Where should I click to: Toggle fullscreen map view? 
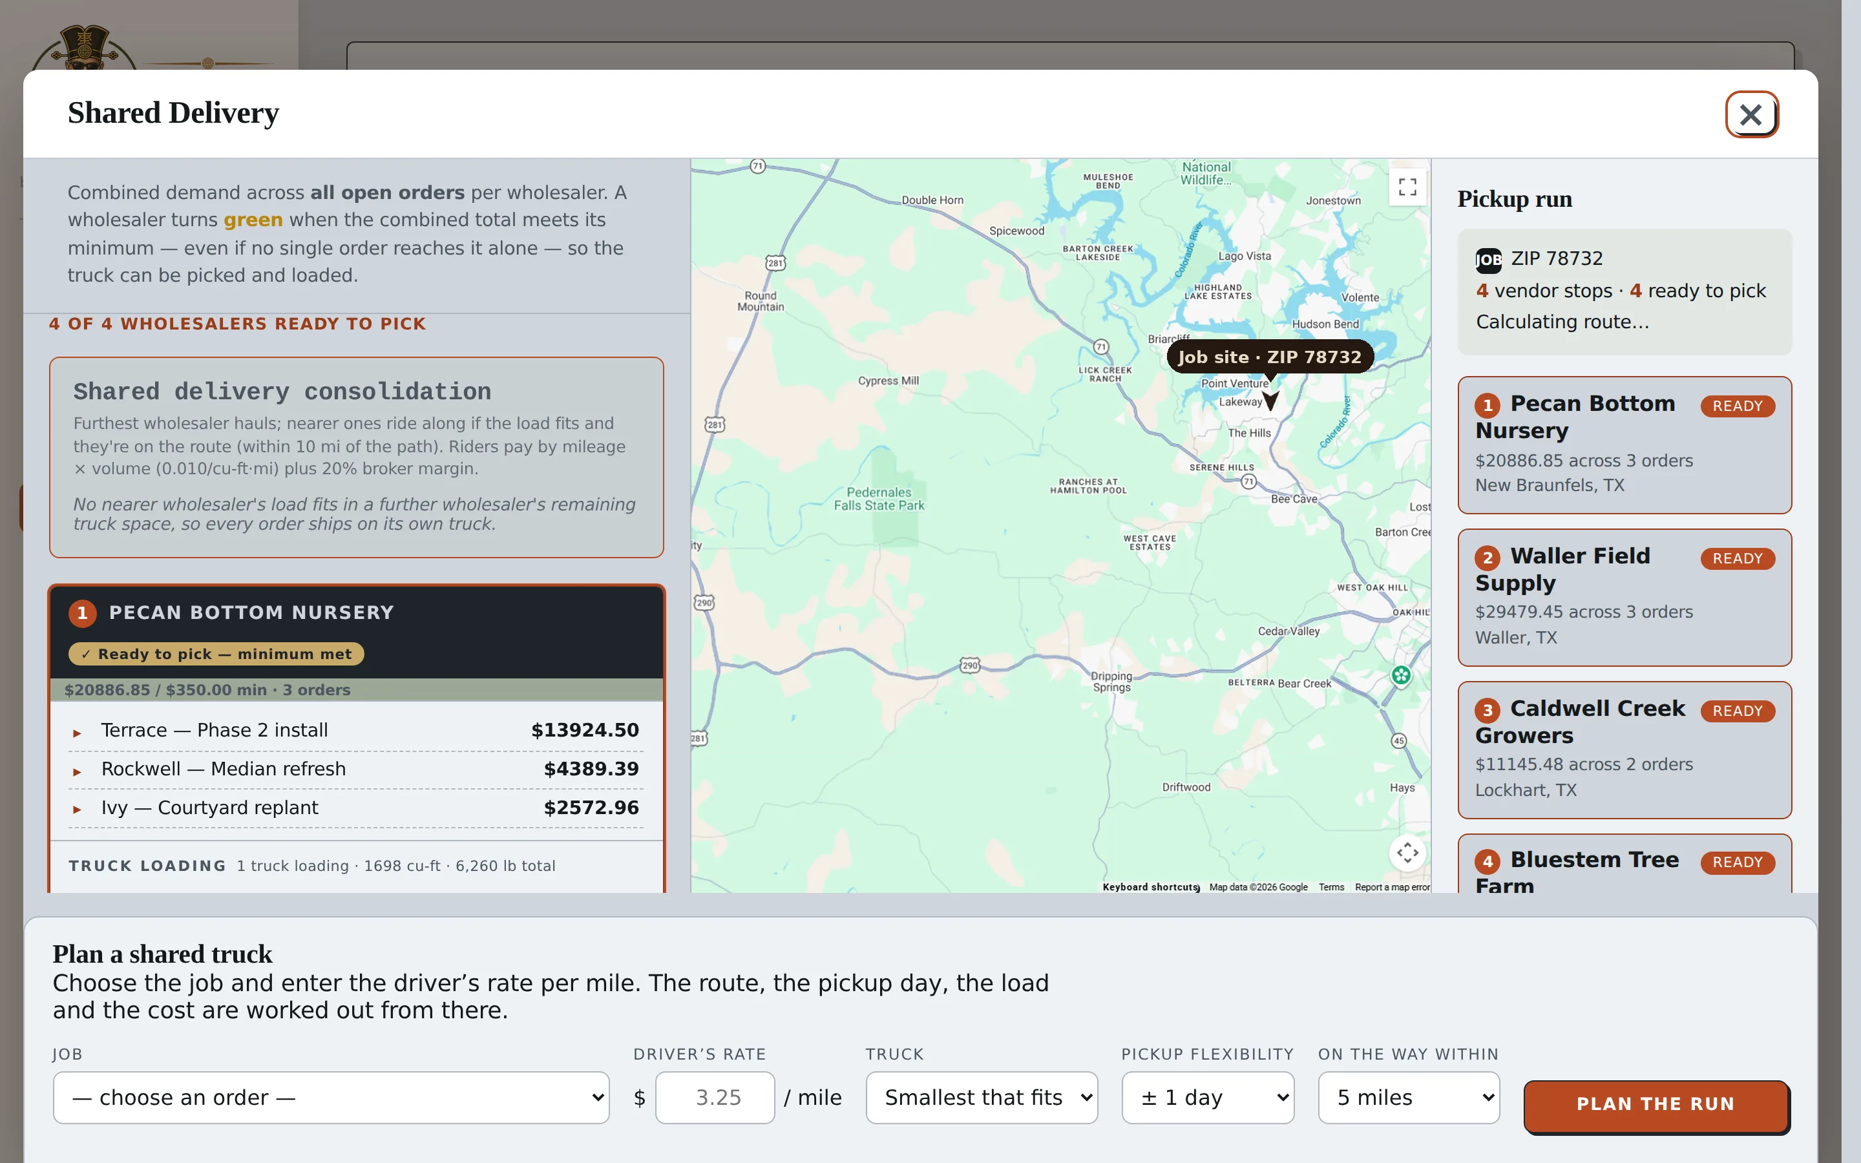(x=1407, y=187)
